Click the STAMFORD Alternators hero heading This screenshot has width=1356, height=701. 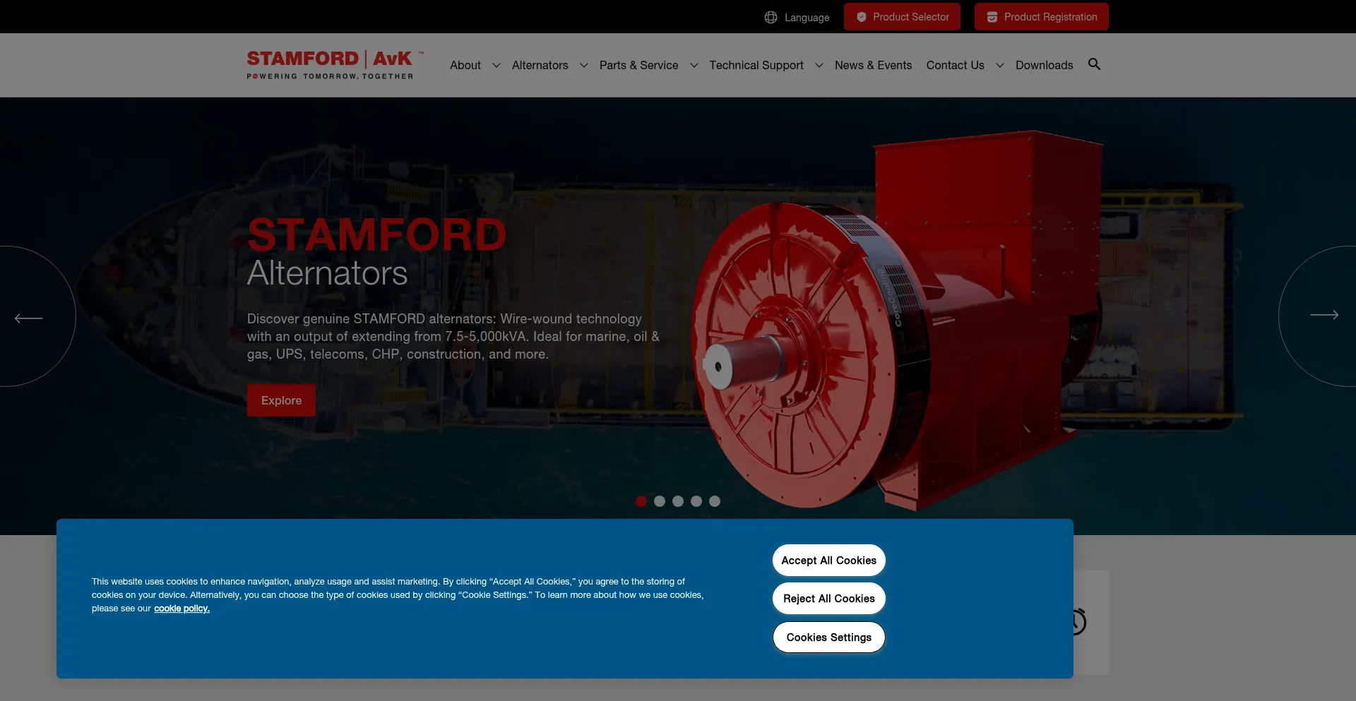click(x=376, y=253)
